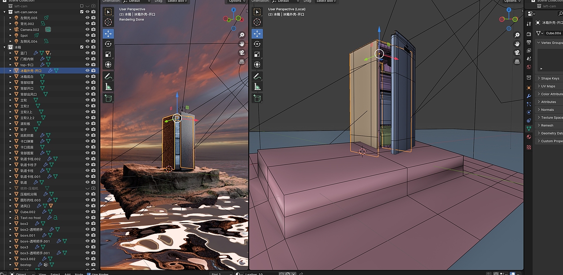Pick the Scale tool in right viewport

point(257,54)
